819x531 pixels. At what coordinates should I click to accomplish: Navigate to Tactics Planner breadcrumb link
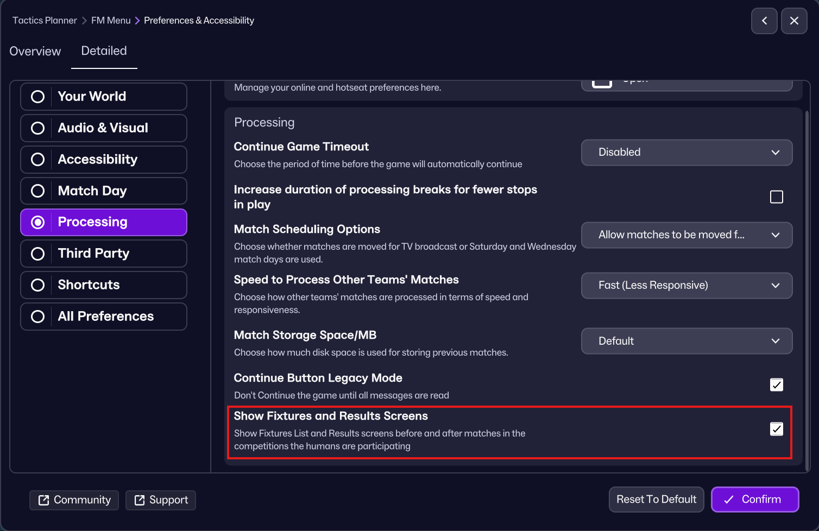pyautogui.click(x=45, y=21)
